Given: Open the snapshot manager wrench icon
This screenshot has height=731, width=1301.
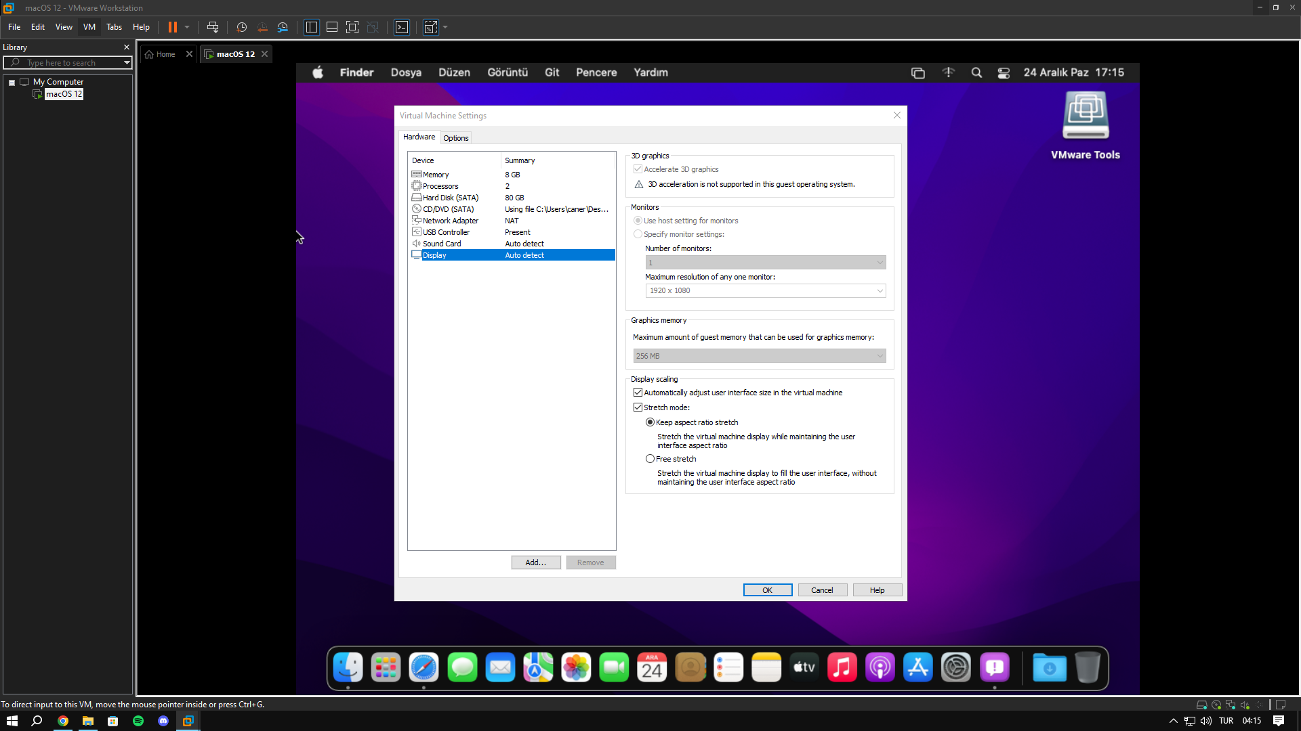Looking at the screenshot, I should pyautogui.click(x=283, y=27).
